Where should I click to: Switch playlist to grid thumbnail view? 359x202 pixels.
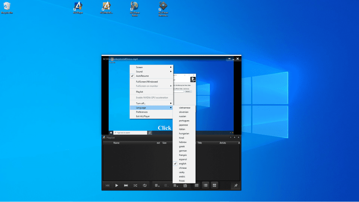click(x=214, y=185)
